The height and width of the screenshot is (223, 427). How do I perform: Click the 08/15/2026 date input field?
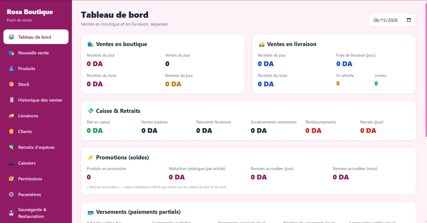[392, 20]
